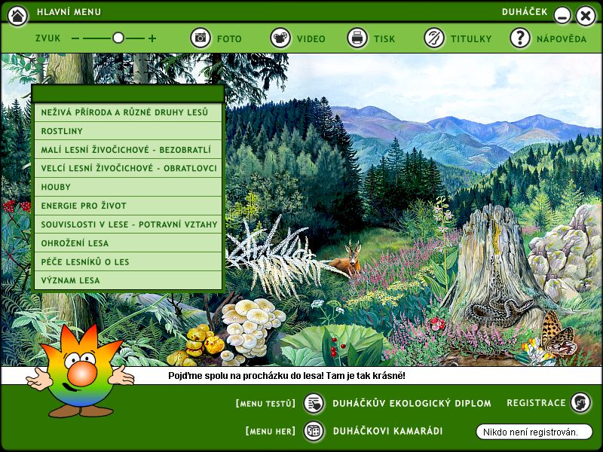Open Péče lesníků o les
603x452 pixels.
click(x=128, y=261)
